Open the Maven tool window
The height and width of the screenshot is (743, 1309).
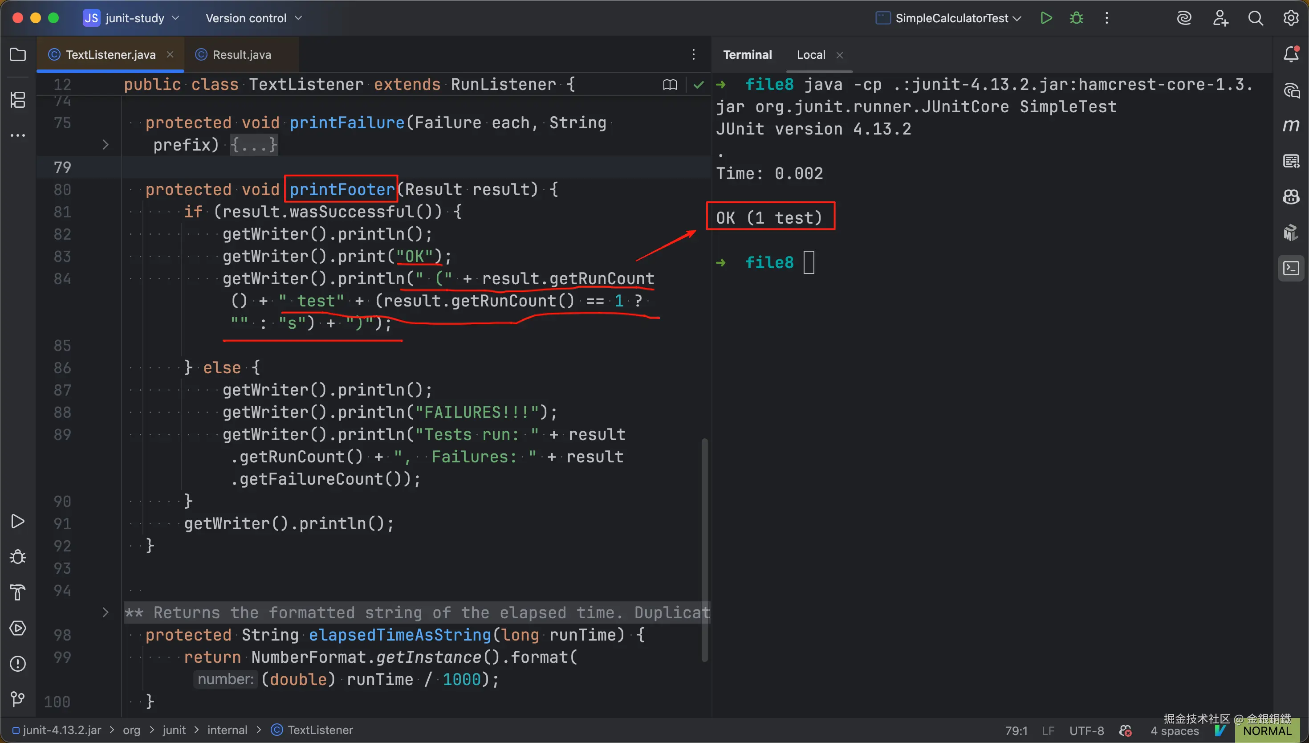[x=1291, y=126]
